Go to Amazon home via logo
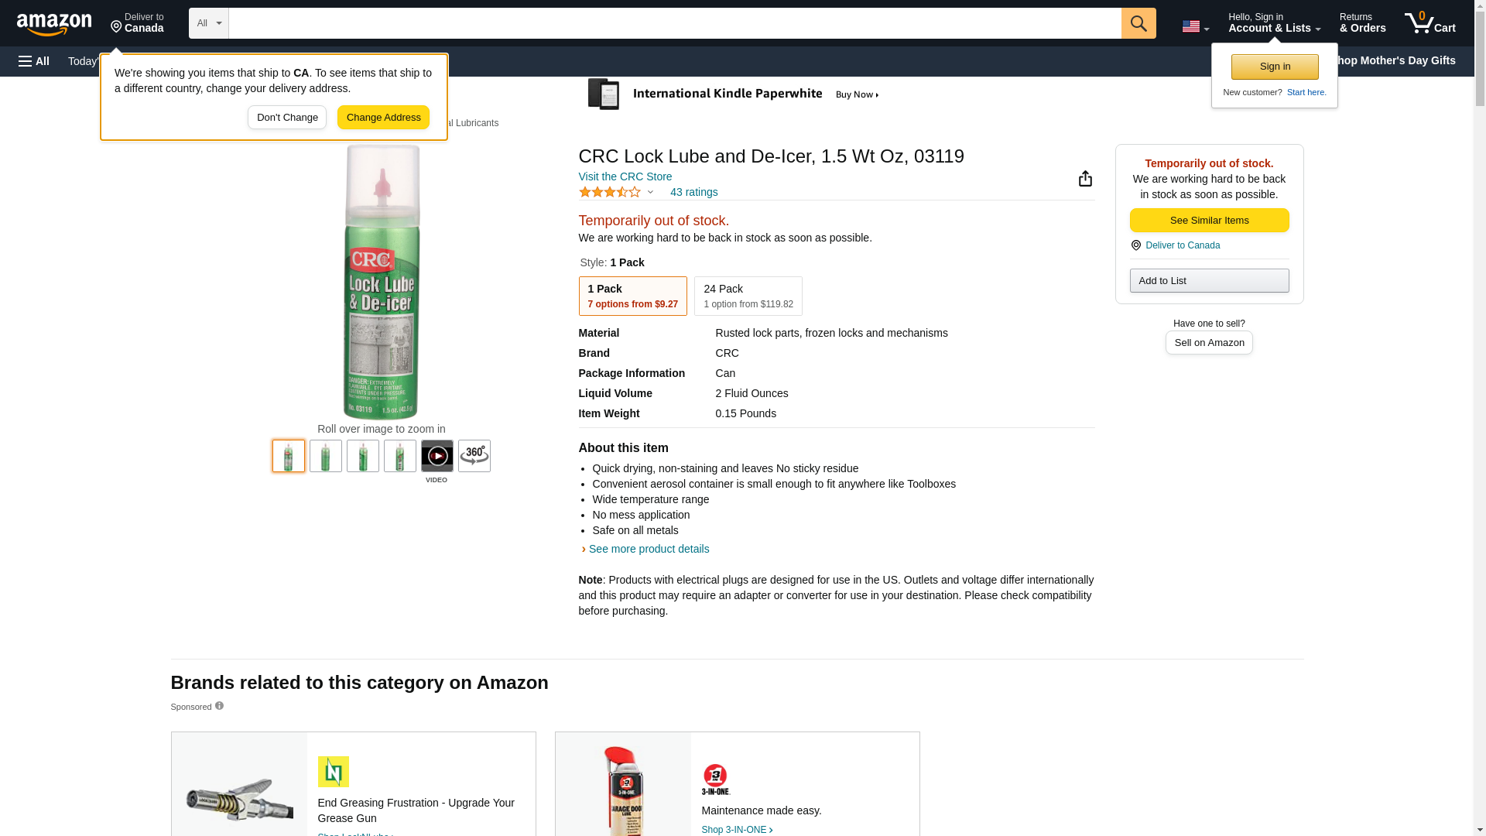 (x=54, y=24)
